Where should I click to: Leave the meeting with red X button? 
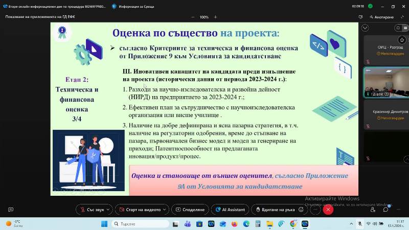click(x=327, y=210)
